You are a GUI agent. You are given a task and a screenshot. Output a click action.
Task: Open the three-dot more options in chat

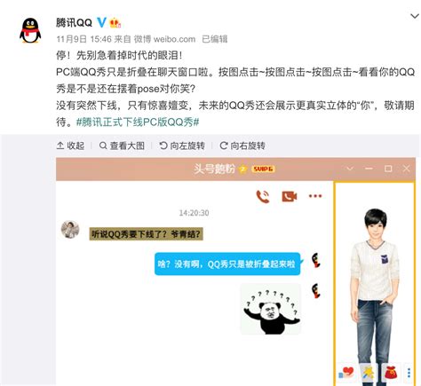[315, 196]
